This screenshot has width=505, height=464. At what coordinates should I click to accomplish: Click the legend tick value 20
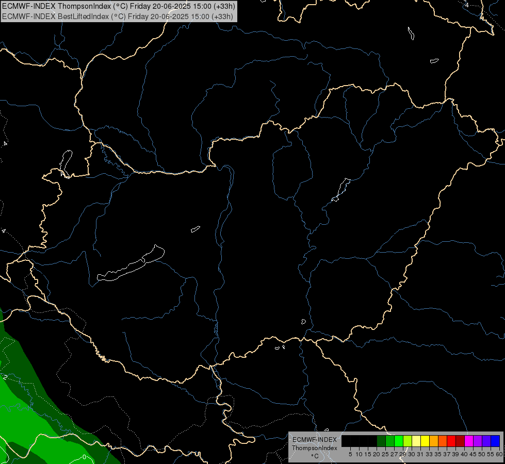click(x=377, y=454)
